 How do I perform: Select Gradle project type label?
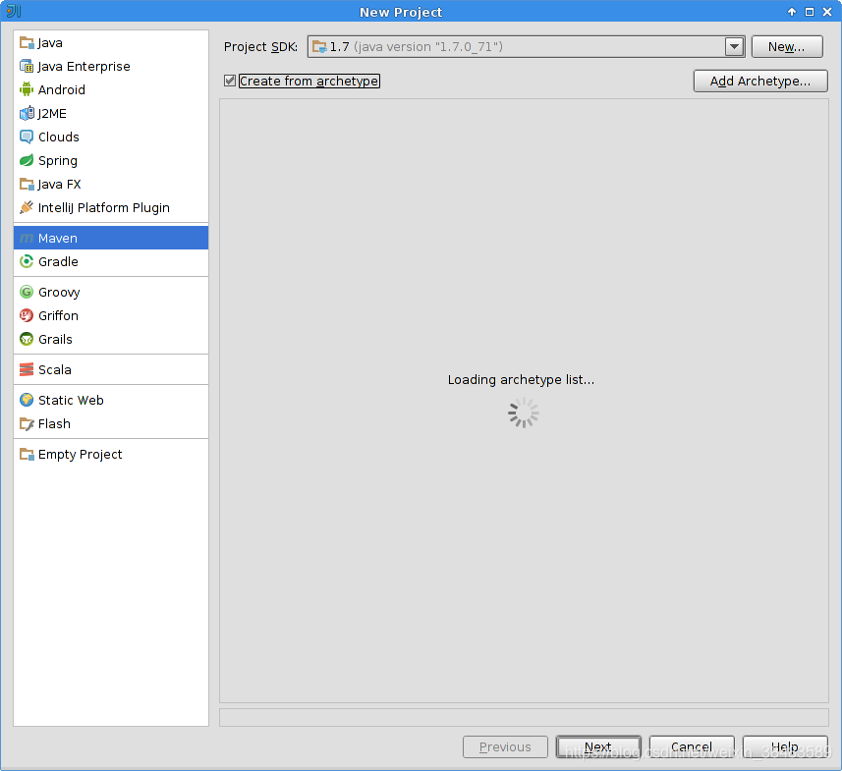[x=59, y=261]
